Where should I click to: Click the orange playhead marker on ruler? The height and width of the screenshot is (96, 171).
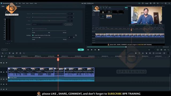[x=58, y=59]
